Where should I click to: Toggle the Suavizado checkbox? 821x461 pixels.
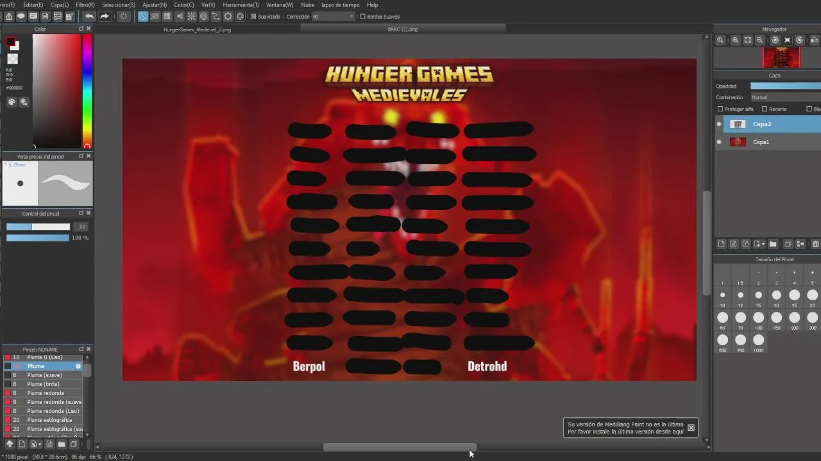(253, 17)
